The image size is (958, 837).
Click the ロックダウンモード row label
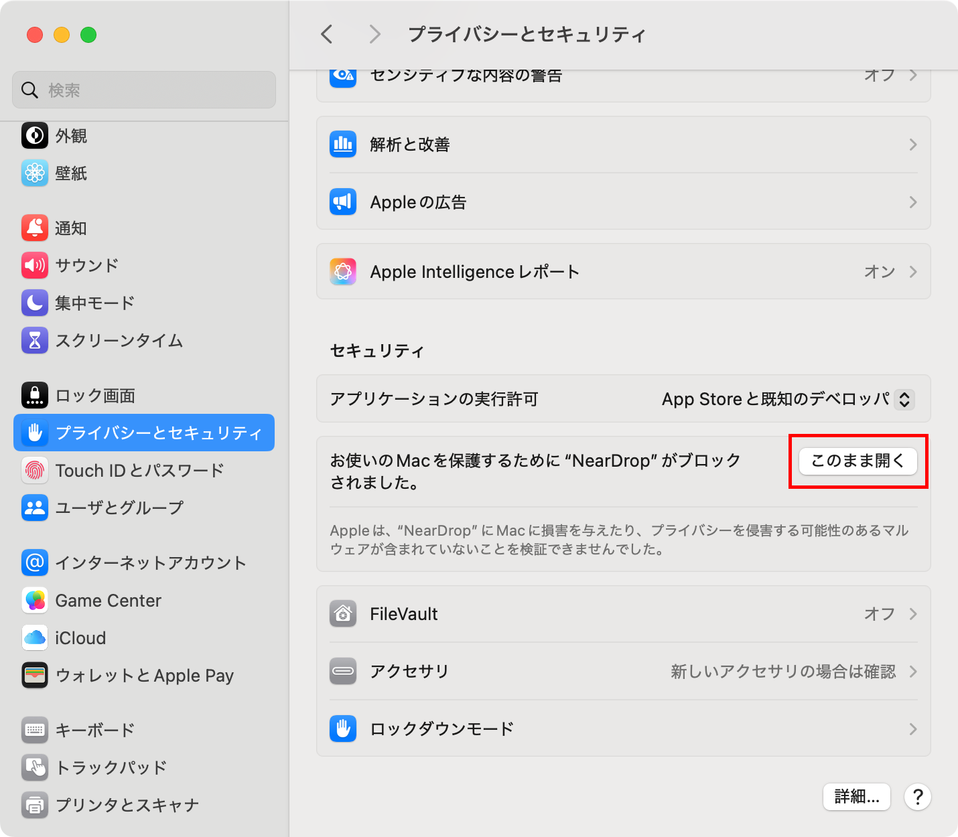click(x=442, y=729)
